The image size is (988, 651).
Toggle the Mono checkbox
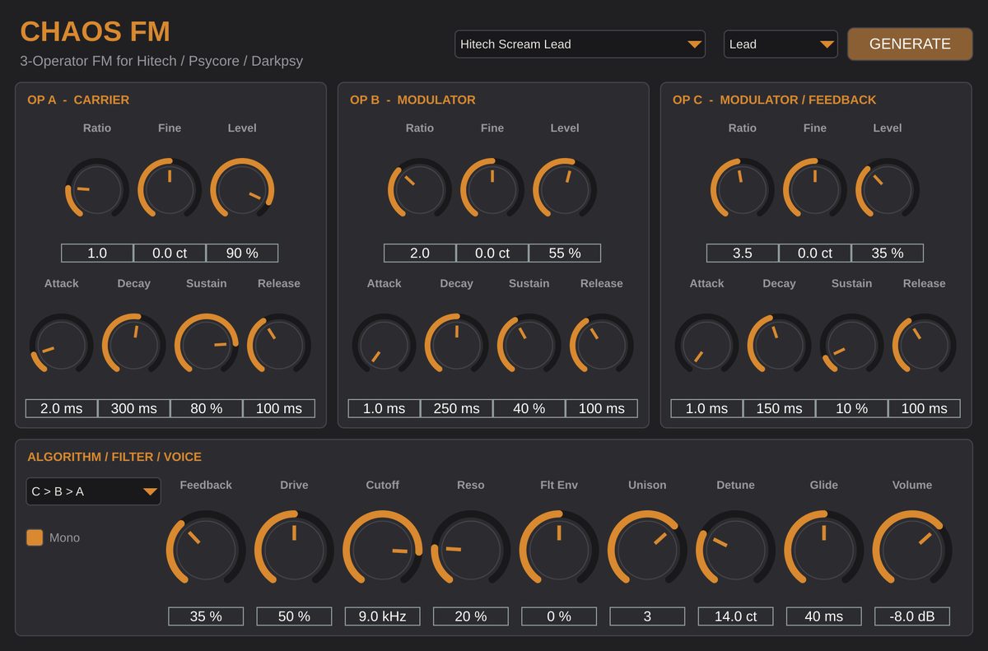35,537
